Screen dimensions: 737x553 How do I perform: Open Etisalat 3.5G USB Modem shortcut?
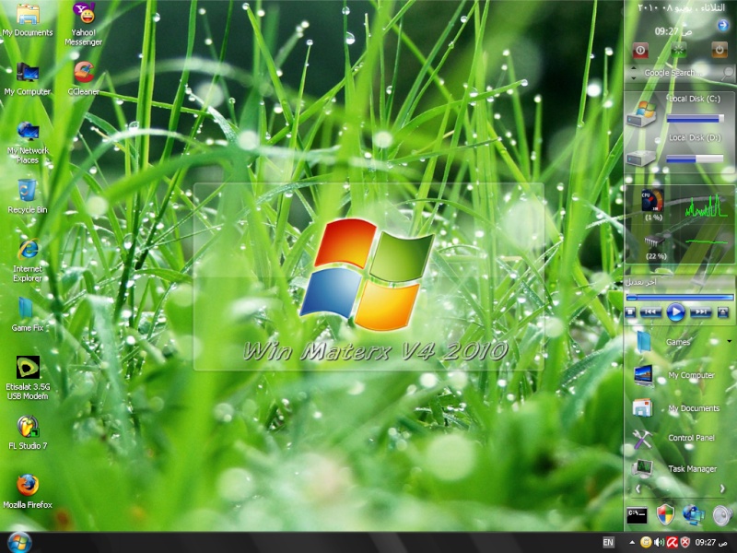[28, 378]
